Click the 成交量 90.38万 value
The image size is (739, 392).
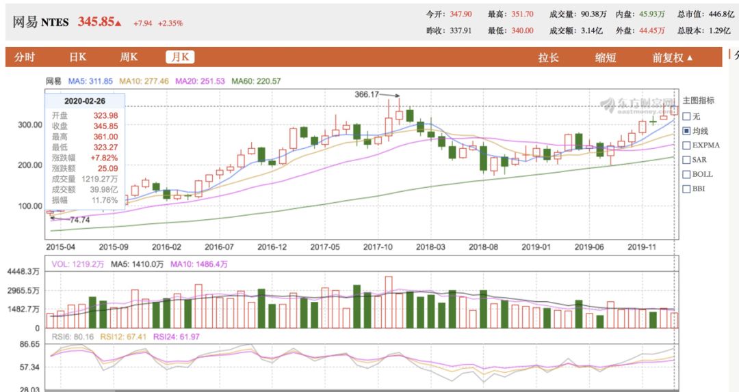pos(593,14)
